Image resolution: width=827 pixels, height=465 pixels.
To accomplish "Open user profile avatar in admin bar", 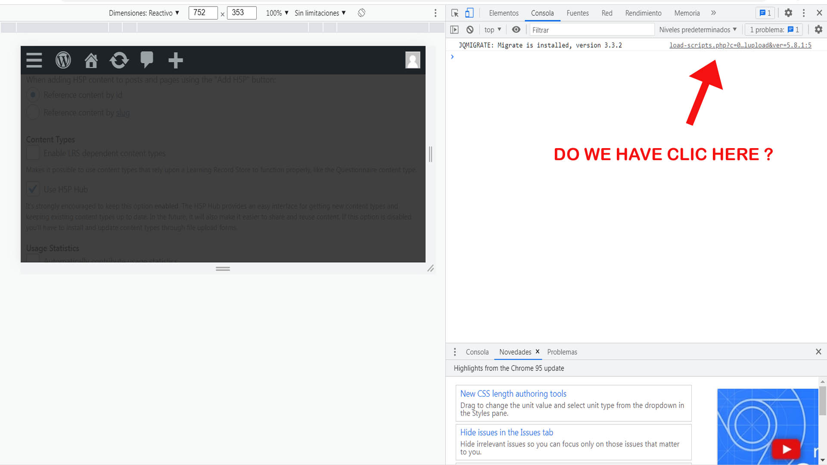I will tap(413, 60).
